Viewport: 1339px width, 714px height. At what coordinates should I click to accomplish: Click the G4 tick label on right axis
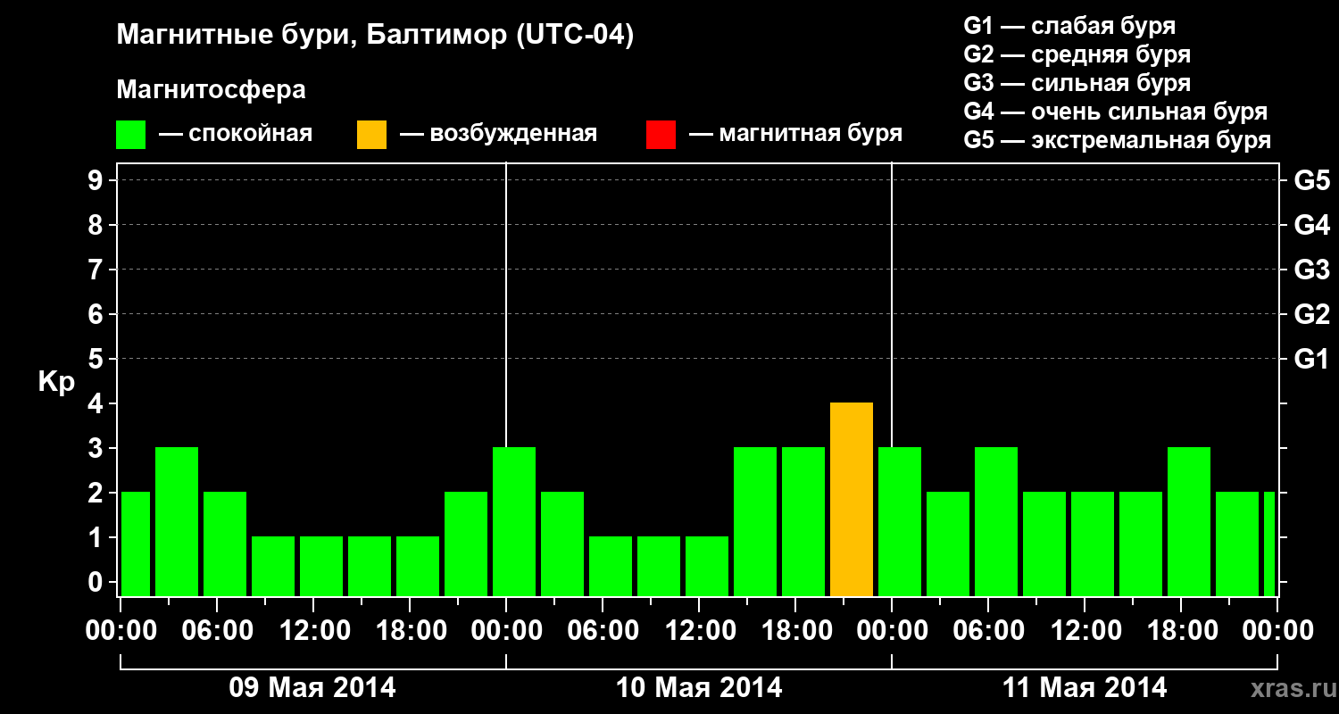pyautogui.click(x=1312, y=225)
